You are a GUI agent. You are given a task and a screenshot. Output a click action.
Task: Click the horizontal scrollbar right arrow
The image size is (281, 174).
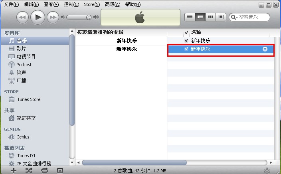point(271,163)
